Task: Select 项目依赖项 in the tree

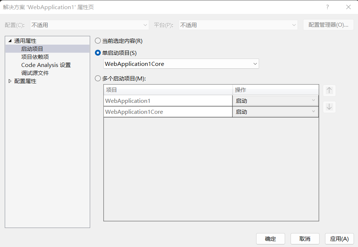Action: click(35, 57)
